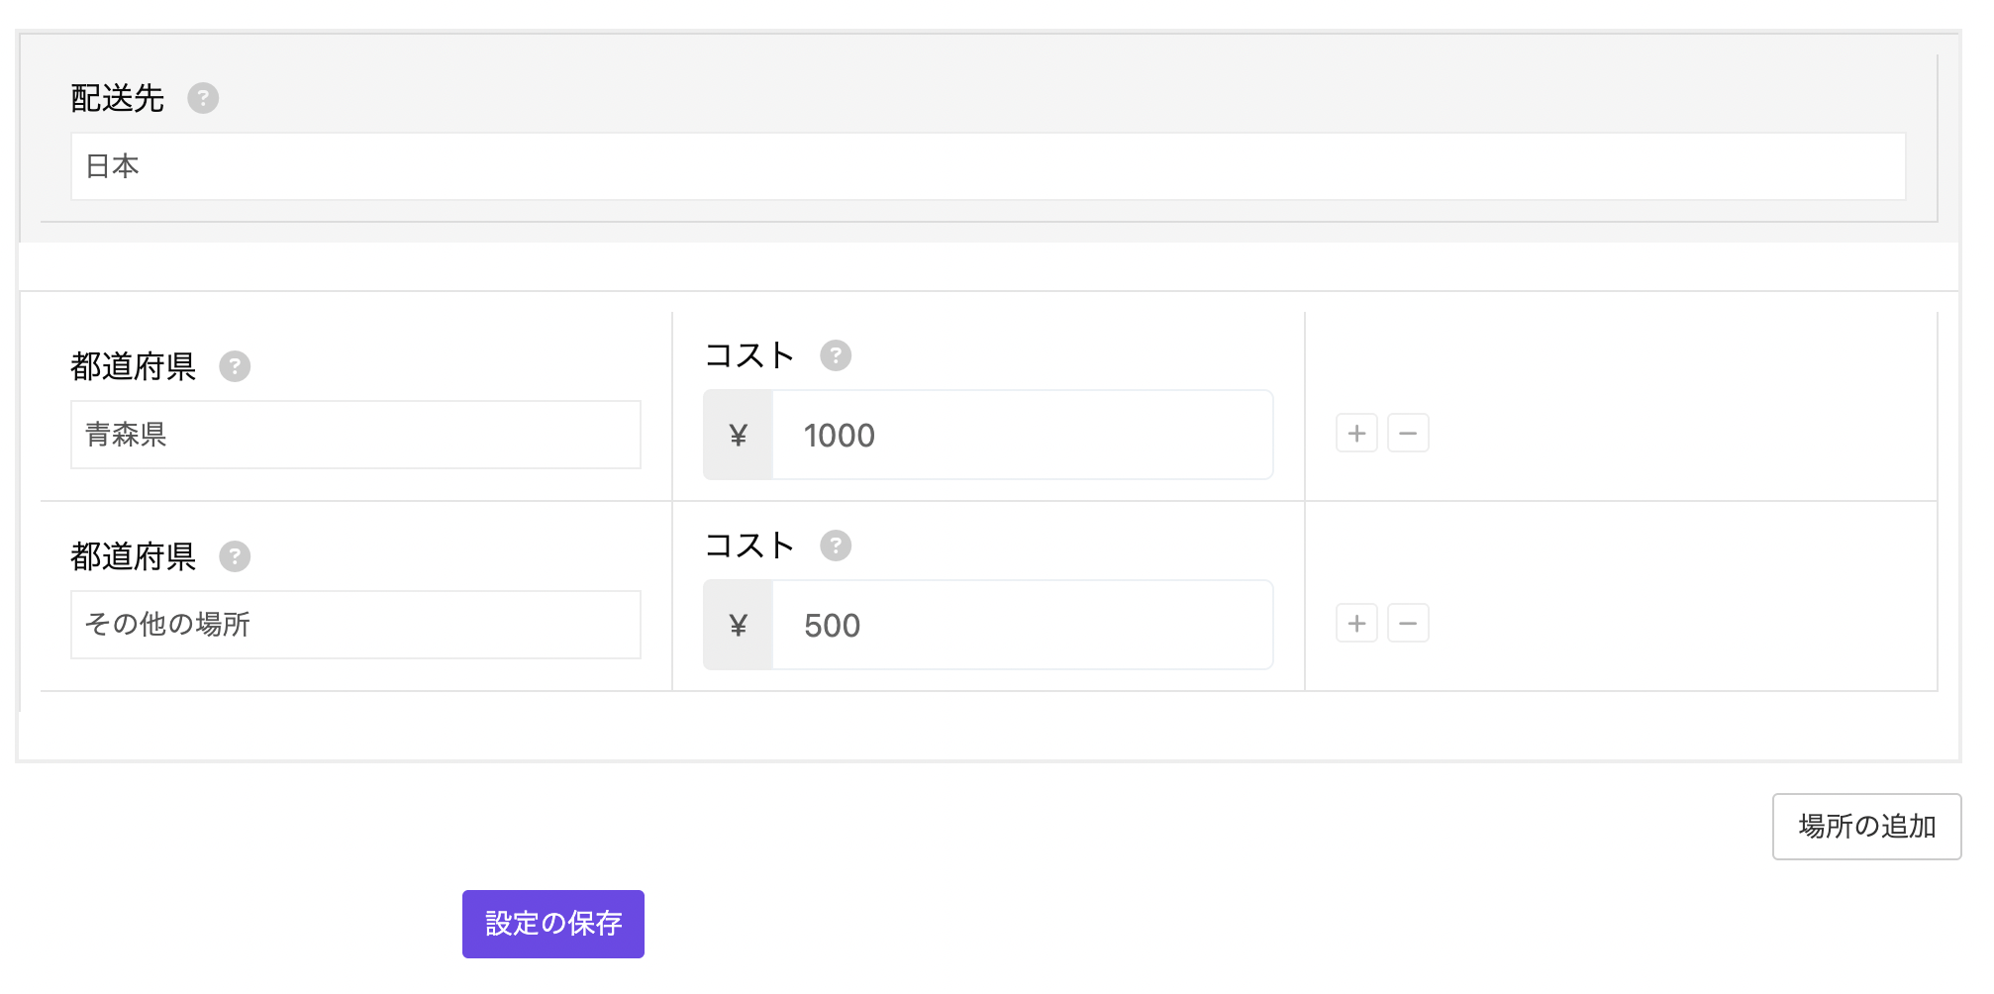Image resolution: width=1994 pixels, height=994 pixels.
Task: Open the prefecture selector showing 青森県
Action: pyautogui.click(x=355, y=435)
